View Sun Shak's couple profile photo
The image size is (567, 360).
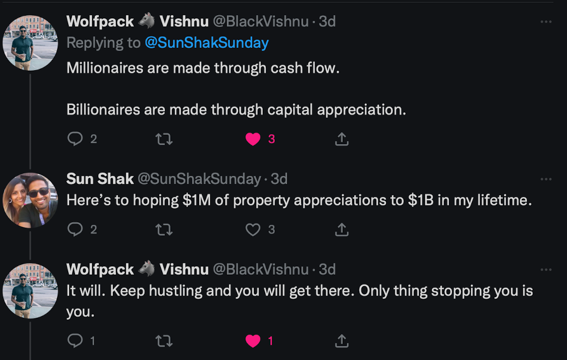[x=30, y=200]
